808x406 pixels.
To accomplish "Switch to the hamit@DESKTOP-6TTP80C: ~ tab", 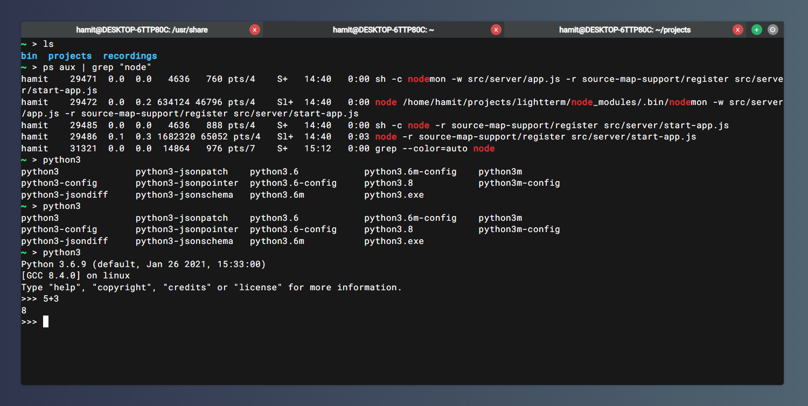I will coord(384,30).
